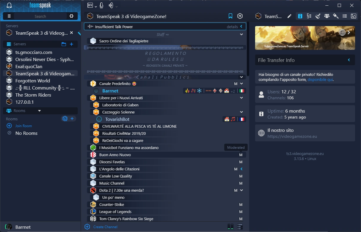Open Laboratorio di Gaben channel
The width and height of the screenshot is (361, 232).
coord(120,105)
